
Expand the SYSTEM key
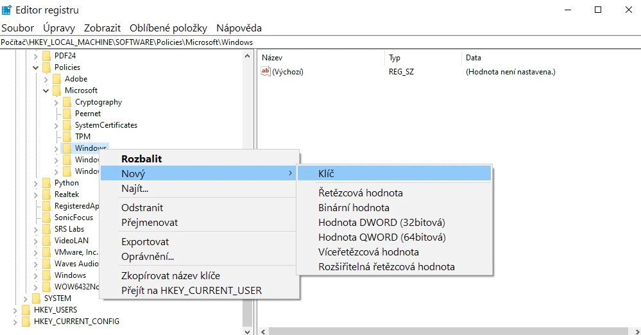(26, 298)
